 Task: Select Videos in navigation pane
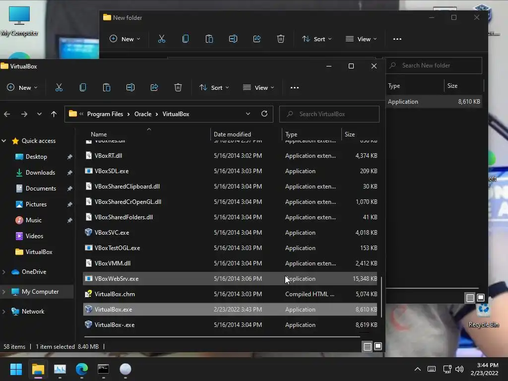pyautogui.click(x=34, y=236)
